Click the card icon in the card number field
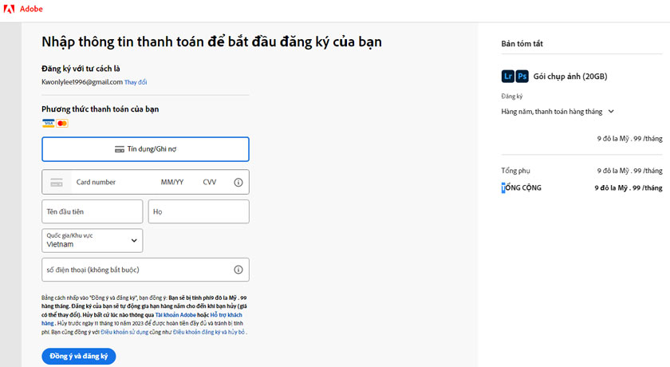This screenshot has width=670, height=367. [x=57, y=183]
